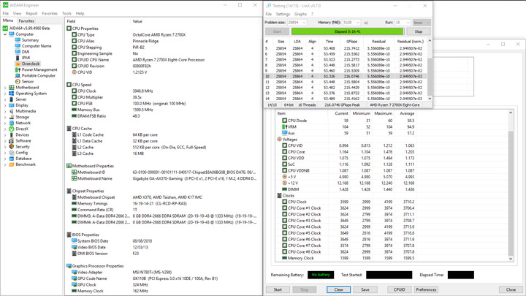
Task: Open the AIDA64 Tools menu
Action: point(66,13)
